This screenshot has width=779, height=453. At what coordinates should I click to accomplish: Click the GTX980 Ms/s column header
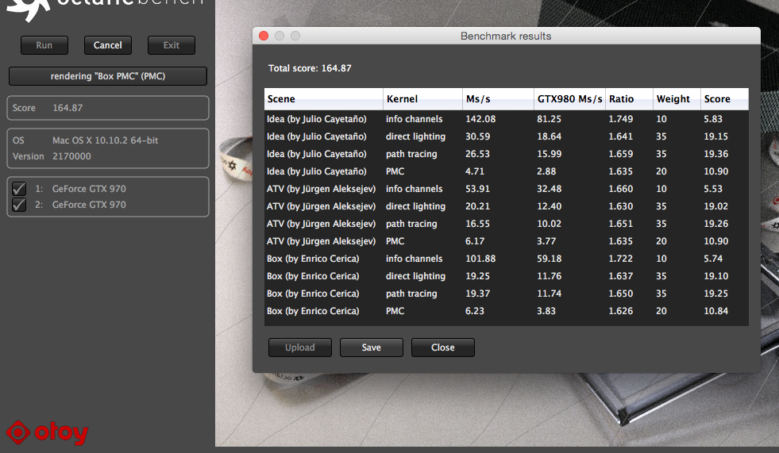point(570,98)
